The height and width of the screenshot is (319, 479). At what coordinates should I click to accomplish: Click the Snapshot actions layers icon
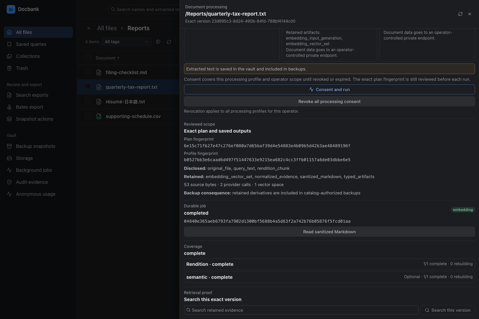point(9,119)
